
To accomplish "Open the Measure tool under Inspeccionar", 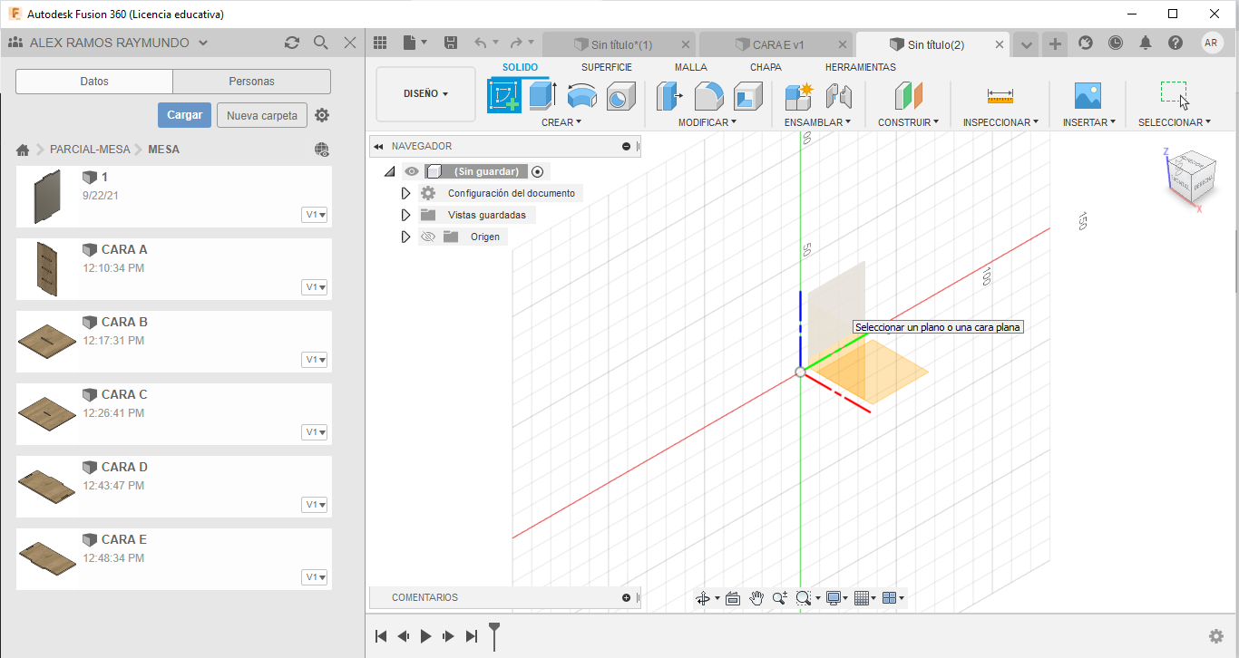I will point(1000,96).
